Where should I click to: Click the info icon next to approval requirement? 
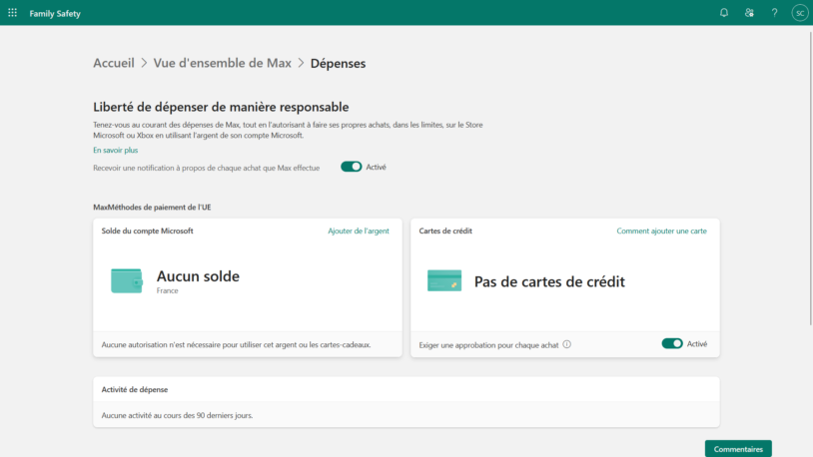(x=566, y=344)
